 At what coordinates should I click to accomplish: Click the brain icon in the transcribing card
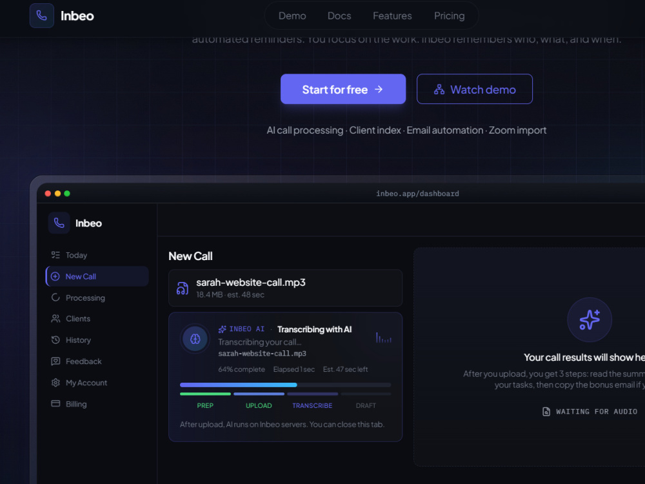point(195,339)
